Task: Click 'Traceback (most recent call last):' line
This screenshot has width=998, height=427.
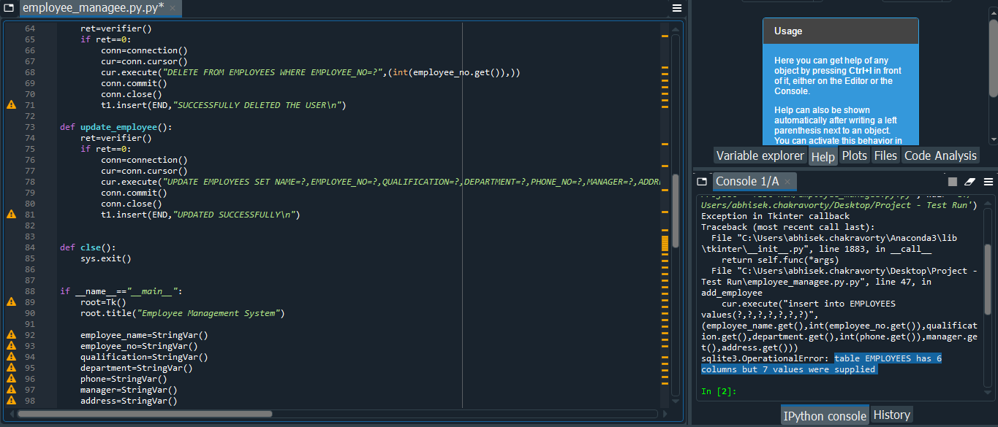Action: coord(788,227)
